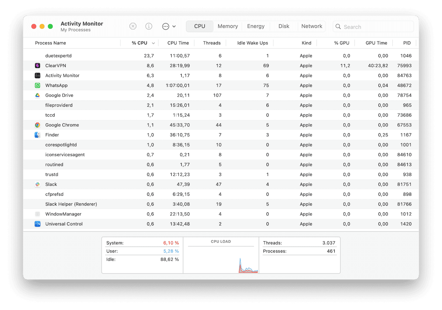Select the Google Chrome process name text
442x310 pixels.
click(62, 125)
